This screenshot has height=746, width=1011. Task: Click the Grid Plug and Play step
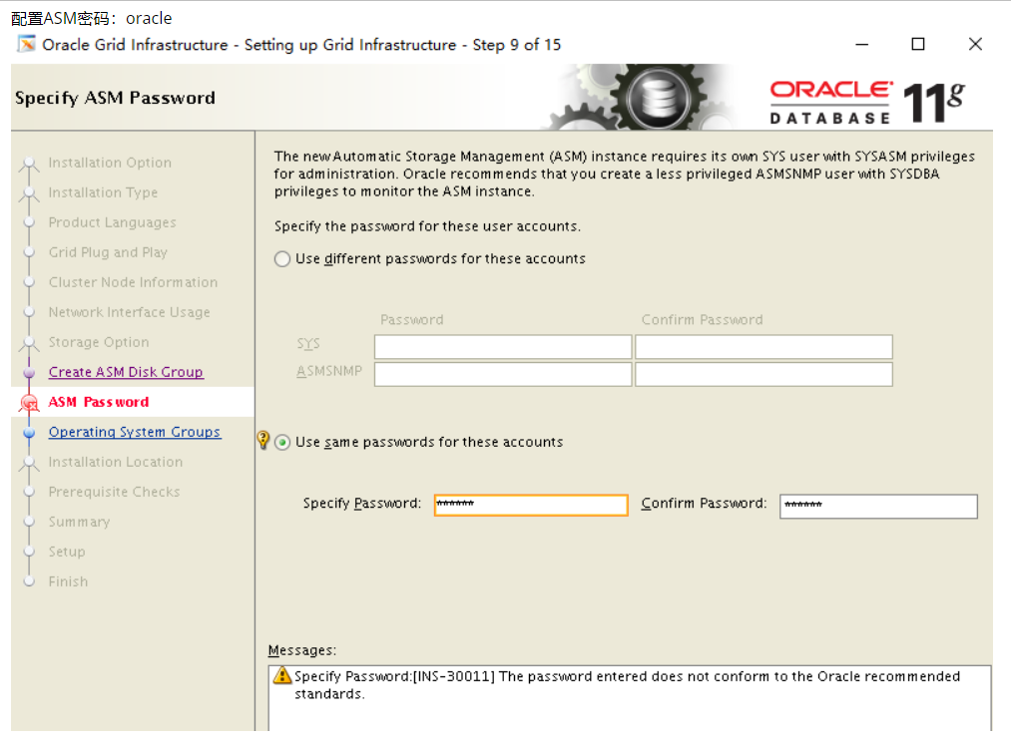click(x=108, y=252)
